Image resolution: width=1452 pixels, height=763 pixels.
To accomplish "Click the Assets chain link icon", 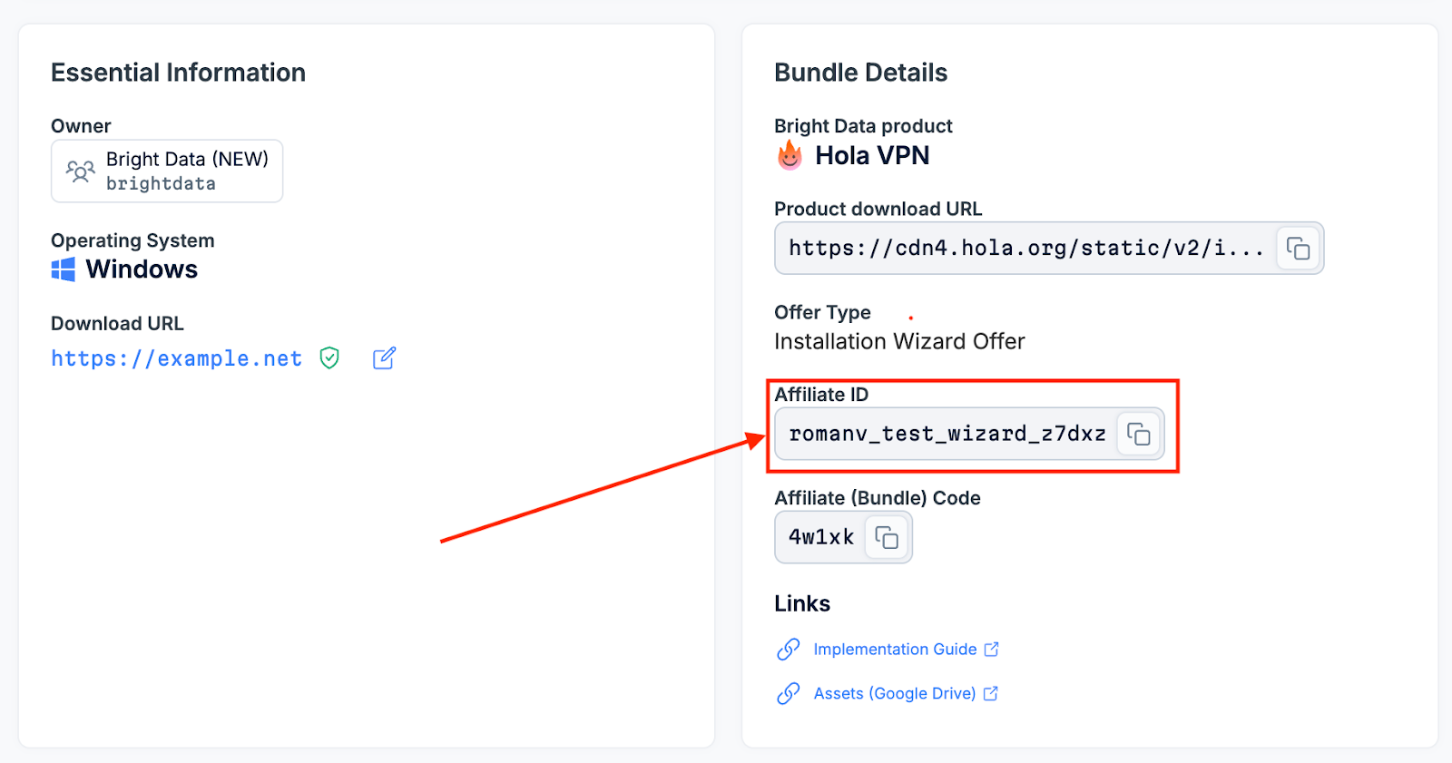I will pos(789,694).
